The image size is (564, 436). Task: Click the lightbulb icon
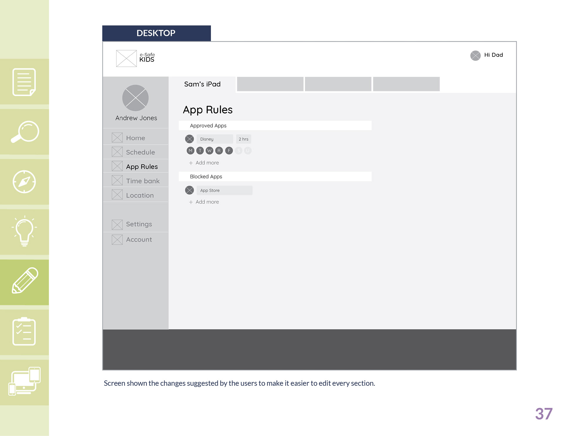pyautogui.click(x=24, y=232)
